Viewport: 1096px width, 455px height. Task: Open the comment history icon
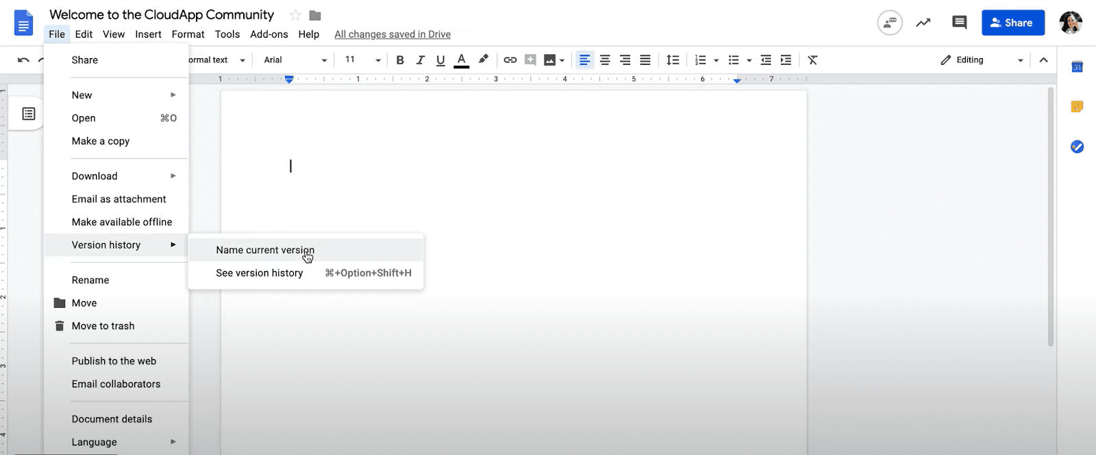coord(960,23)
